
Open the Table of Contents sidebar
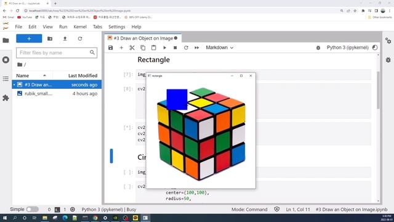6,79
